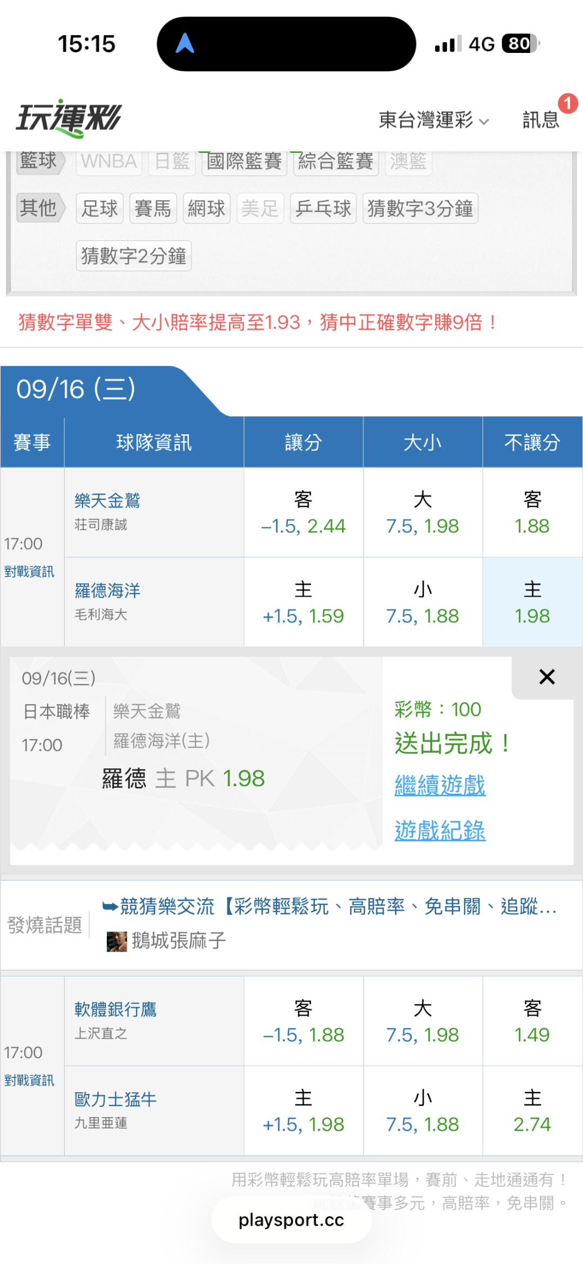Choose the 猜數字2分鐘 game tab

tap(134, 255)
